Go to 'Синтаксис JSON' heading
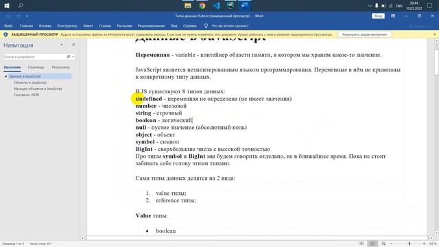439x247 pixels. [27, 95]
